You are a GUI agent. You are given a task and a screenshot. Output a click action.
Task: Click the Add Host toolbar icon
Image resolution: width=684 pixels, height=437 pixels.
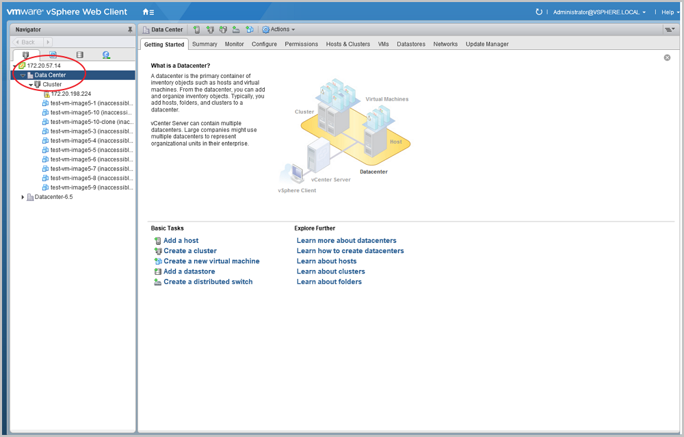click(x=196, y=29)
